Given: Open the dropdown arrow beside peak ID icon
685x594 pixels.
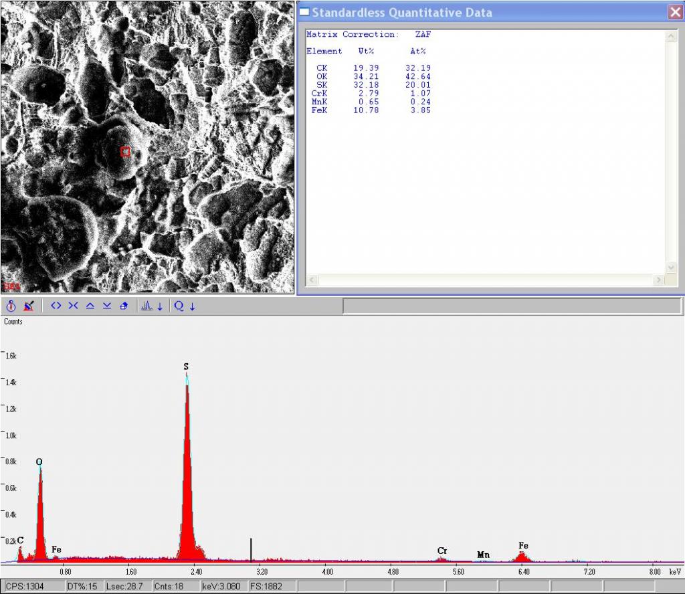Looking at the screenshot, I should [x=160, y=307].
